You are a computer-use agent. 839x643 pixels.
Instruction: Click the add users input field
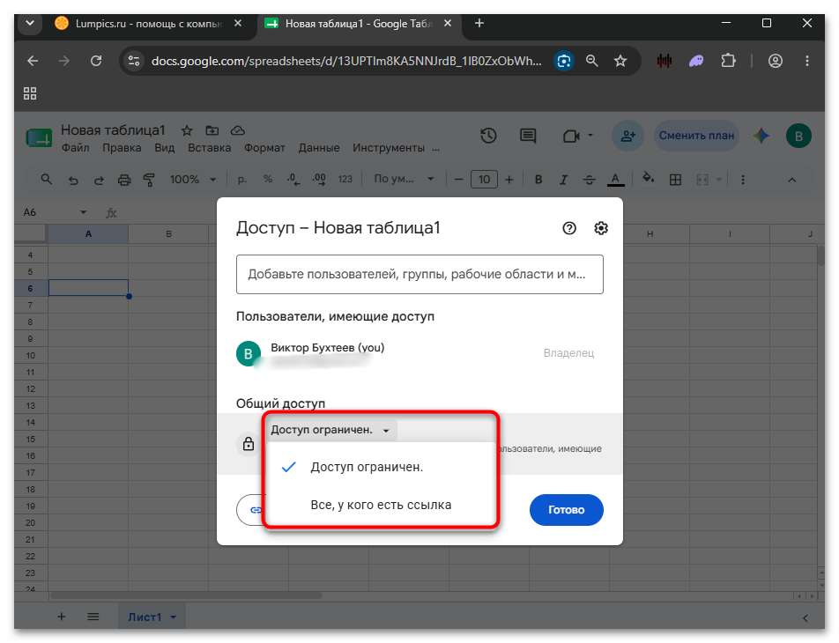[x=419, y=275]
